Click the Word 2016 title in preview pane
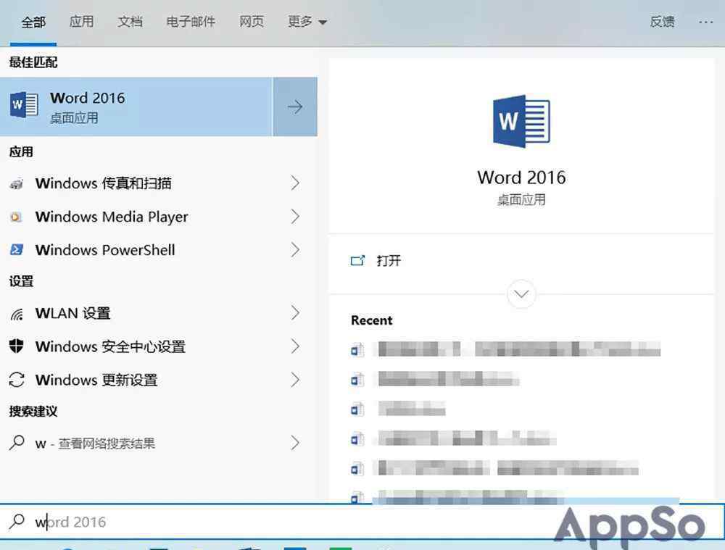 coord(521,178)
